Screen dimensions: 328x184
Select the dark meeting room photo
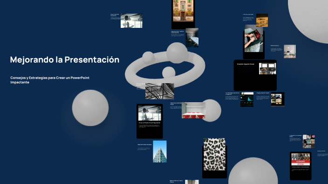coord(192,38)
